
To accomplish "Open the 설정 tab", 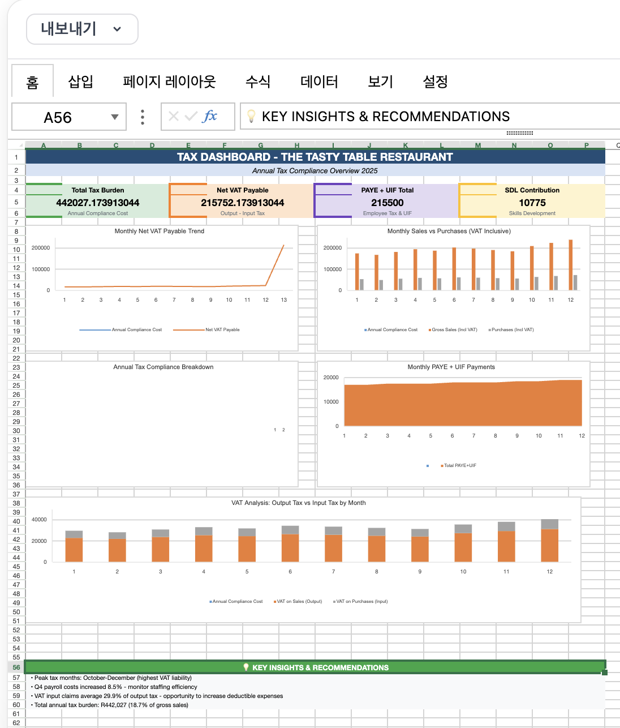I will click(x=435, y=82).
